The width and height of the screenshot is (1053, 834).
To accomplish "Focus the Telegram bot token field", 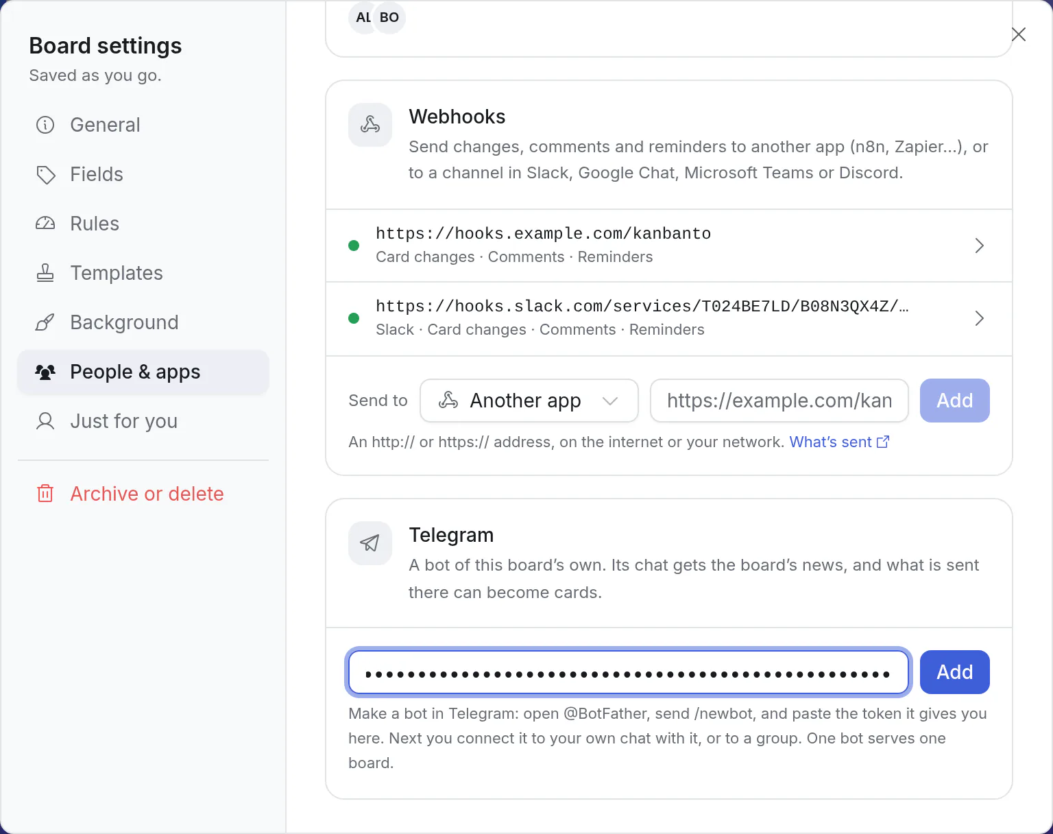I will [629, 672].
